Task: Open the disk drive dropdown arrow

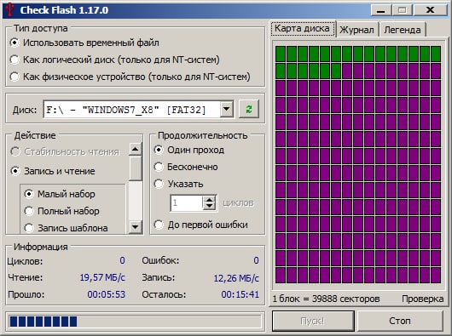Action: 227,109
